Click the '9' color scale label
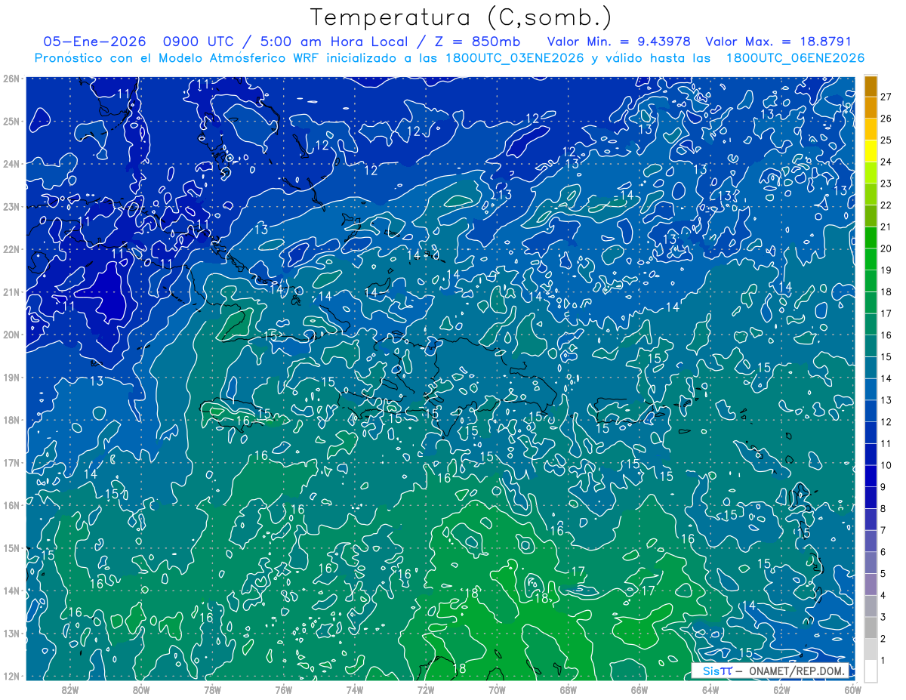This screenshot has height=700, width=906. pyautogui.click(x=884, y=487)
